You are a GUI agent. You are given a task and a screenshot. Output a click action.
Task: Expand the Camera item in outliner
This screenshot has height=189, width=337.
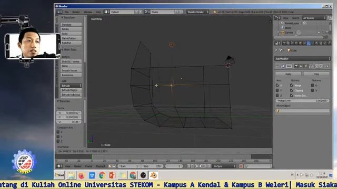pos(279,33)
